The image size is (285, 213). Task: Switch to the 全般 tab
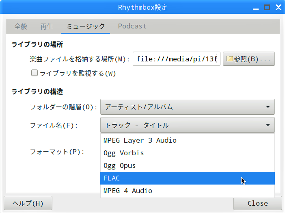(21, 26)
